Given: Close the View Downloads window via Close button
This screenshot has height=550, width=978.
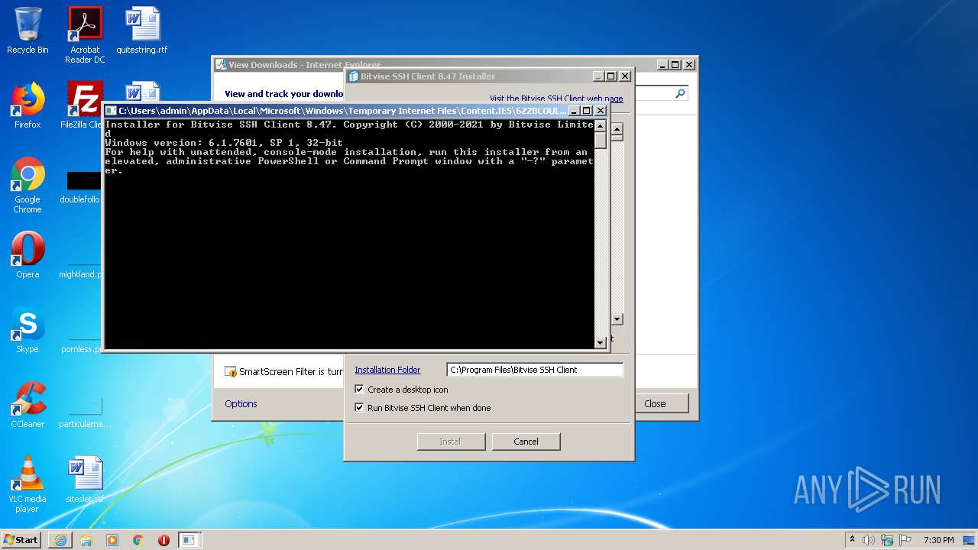Looking at the screenshot, I should (x=655, y=403).
